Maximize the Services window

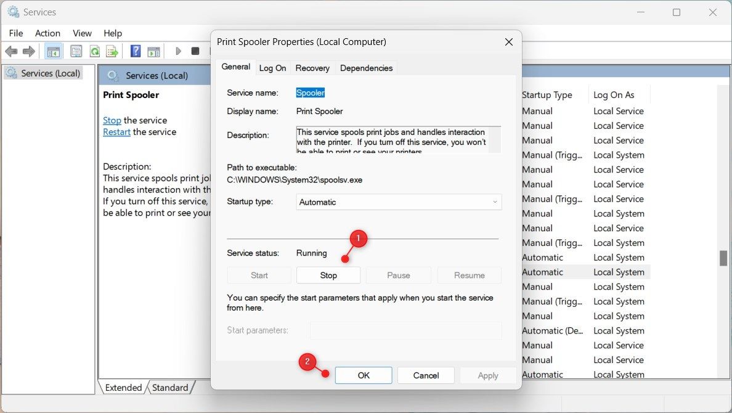tap(677, 12)
